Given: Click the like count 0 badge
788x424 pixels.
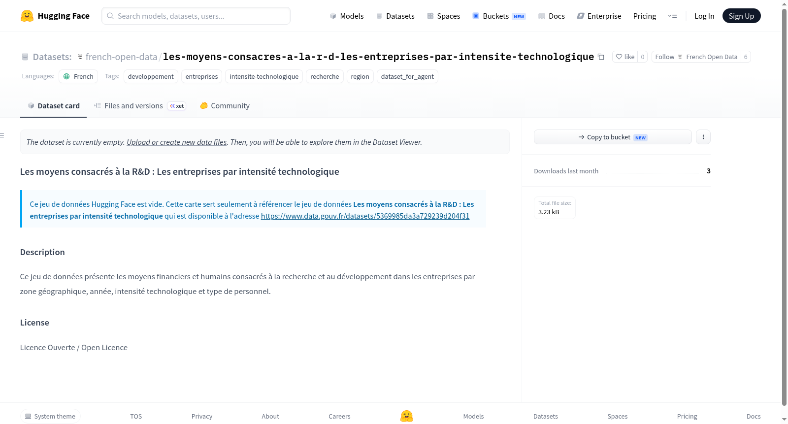Looking at the screenshot, I should 642,57.
